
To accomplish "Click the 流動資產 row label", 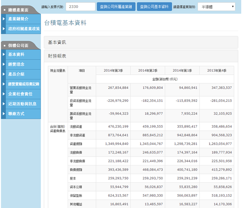I will point(76,127).
